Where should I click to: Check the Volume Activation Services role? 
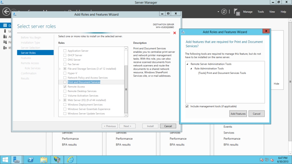[x=65, y=96]
